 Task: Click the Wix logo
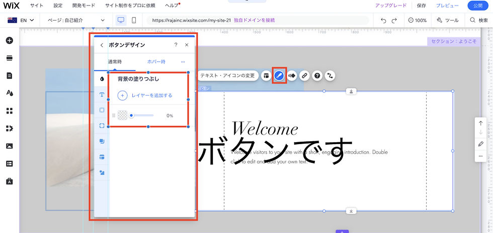[12, 6]
